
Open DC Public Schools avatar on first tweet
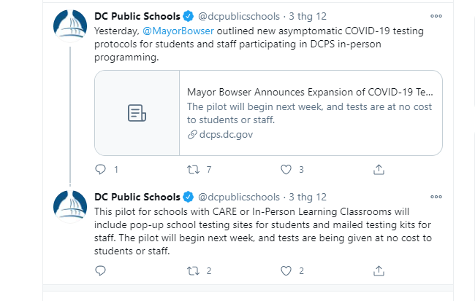click(x=70, y=26)
